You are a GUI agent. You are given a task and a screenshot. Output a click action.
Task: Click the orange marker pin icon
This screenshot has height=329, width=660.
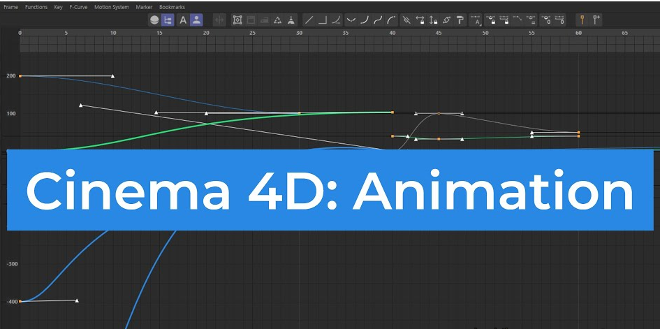tap(582, 20)
